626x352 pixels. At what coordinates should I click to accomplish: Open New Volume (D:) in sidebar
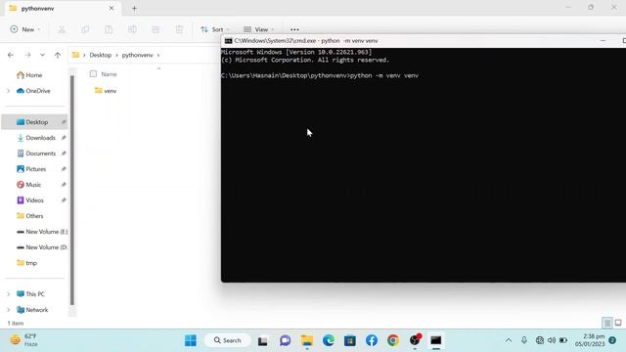[42, 247]
